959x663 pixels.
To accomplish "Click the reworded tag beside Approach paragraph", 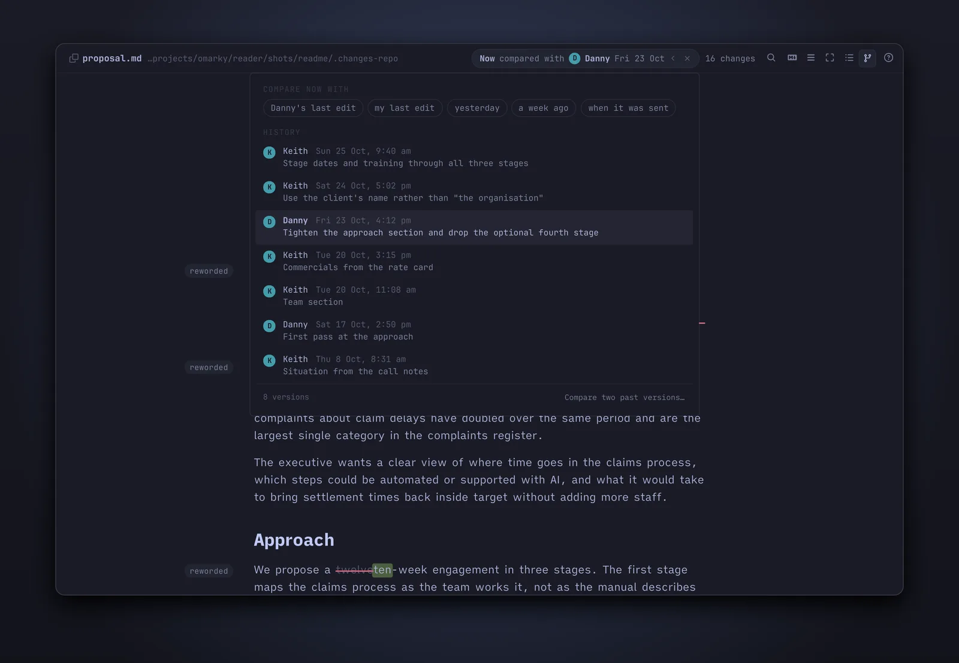I will 209,571.
